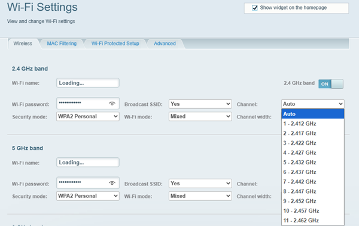Open the 2.4 GHz Wi-Fi mode dropdown
Screen dimensions: 359x226
click(200, 117)
